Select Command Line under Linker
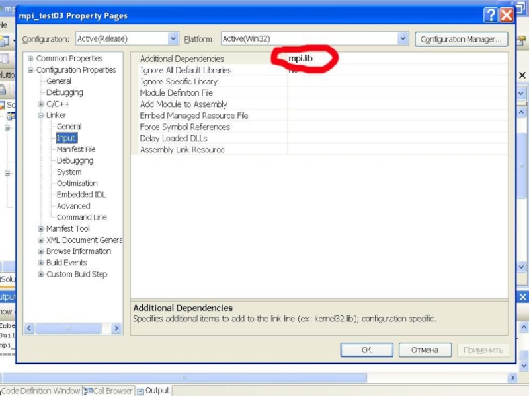 81,217
